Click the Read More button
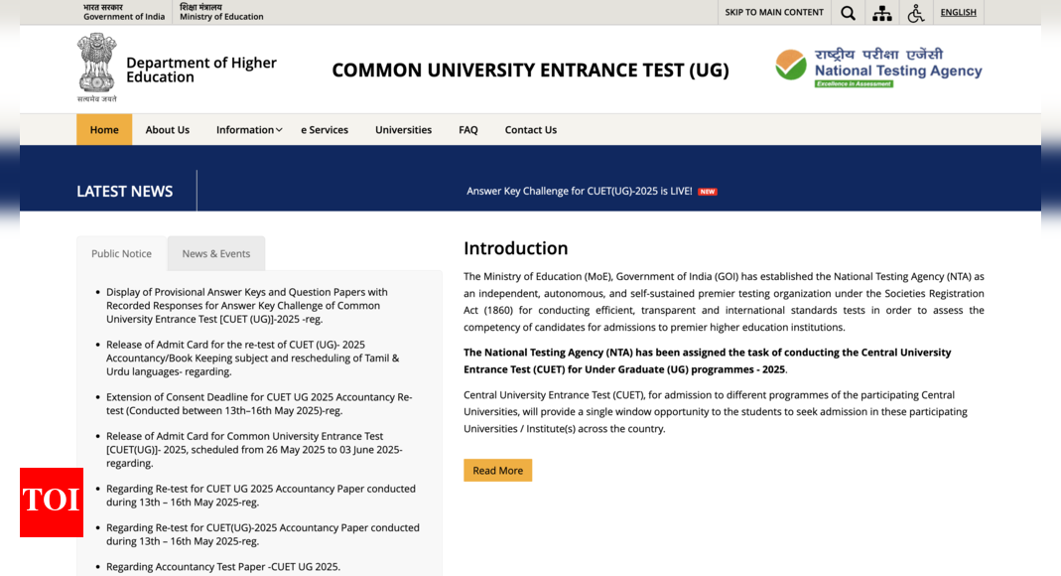The height and width of the screenshot is (576, 1061). [x=497, y=471]
